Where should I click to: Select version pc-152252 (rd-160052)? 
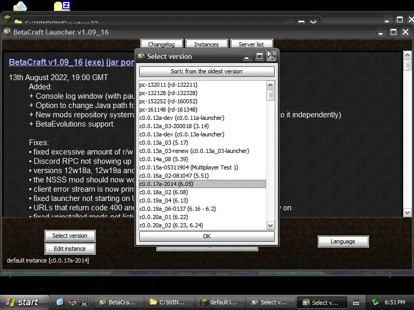coord(202,101)
